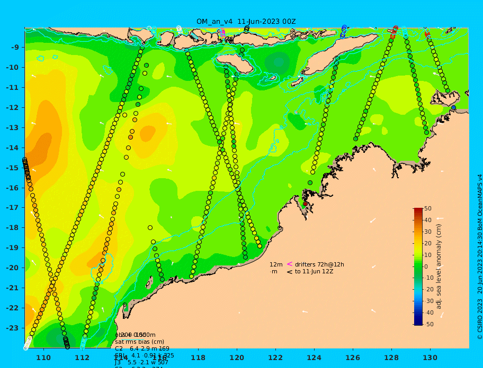
Task: Click the longitude axis label "118"
Action: [198, 357]
